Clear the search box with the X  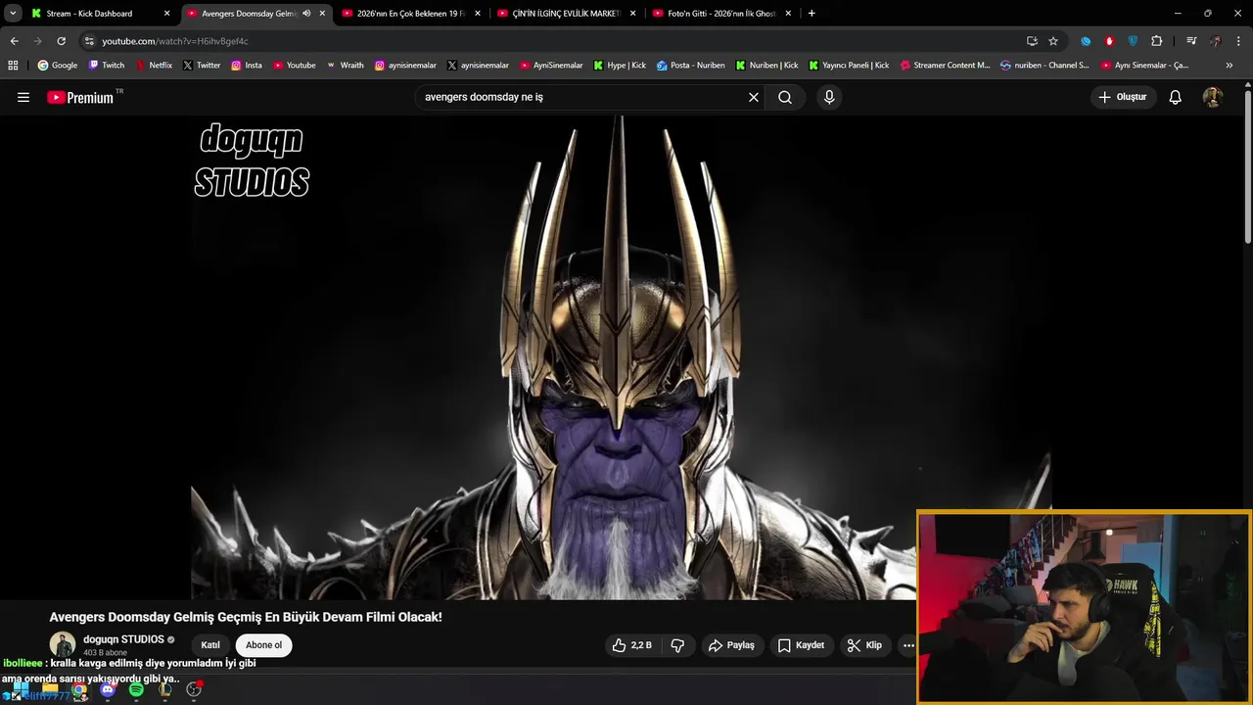point(754,97)
